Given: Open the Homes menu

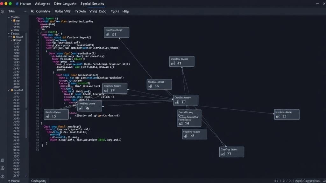Looking at the screenshot, I should point(25,4).
